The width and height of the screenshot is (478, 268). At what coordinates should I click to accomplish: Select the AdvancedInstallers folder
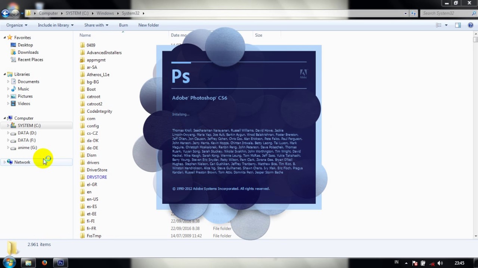tap(104, 52)
